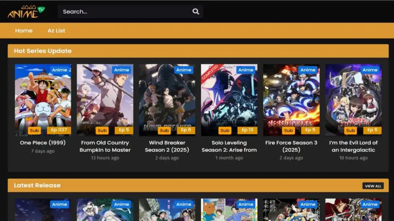Click the '1 month ago' timestamp
This screenshot has width=394, height=221.
click(x=229, y=158)
